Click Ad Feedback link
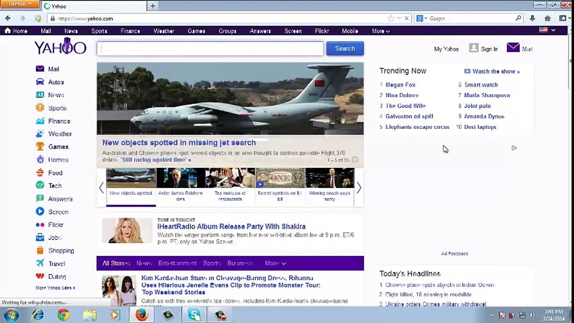Viewport: 574px width, 323px height. (455, 253)
